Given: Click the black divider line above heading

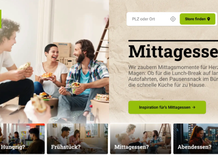Looking at the screenshot, I should coord(173,40).
